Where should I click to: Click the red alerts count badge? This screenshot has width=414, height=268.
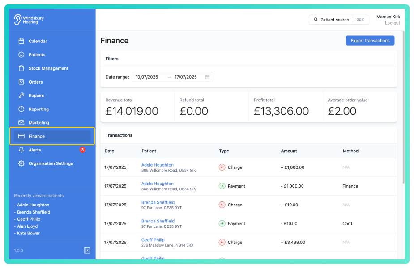pos(83,150)
